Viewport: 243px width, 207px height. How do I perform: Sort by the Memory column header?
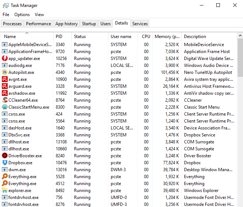click(x=167, y=37)
